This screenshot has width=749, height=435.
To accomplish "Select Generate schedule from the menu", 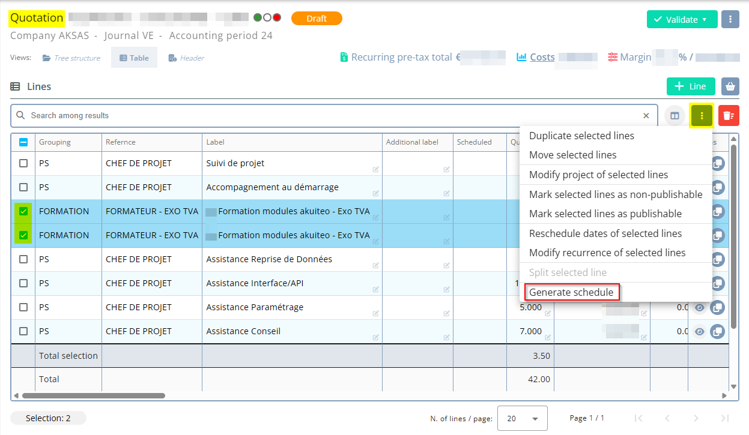I will point(571,292).
